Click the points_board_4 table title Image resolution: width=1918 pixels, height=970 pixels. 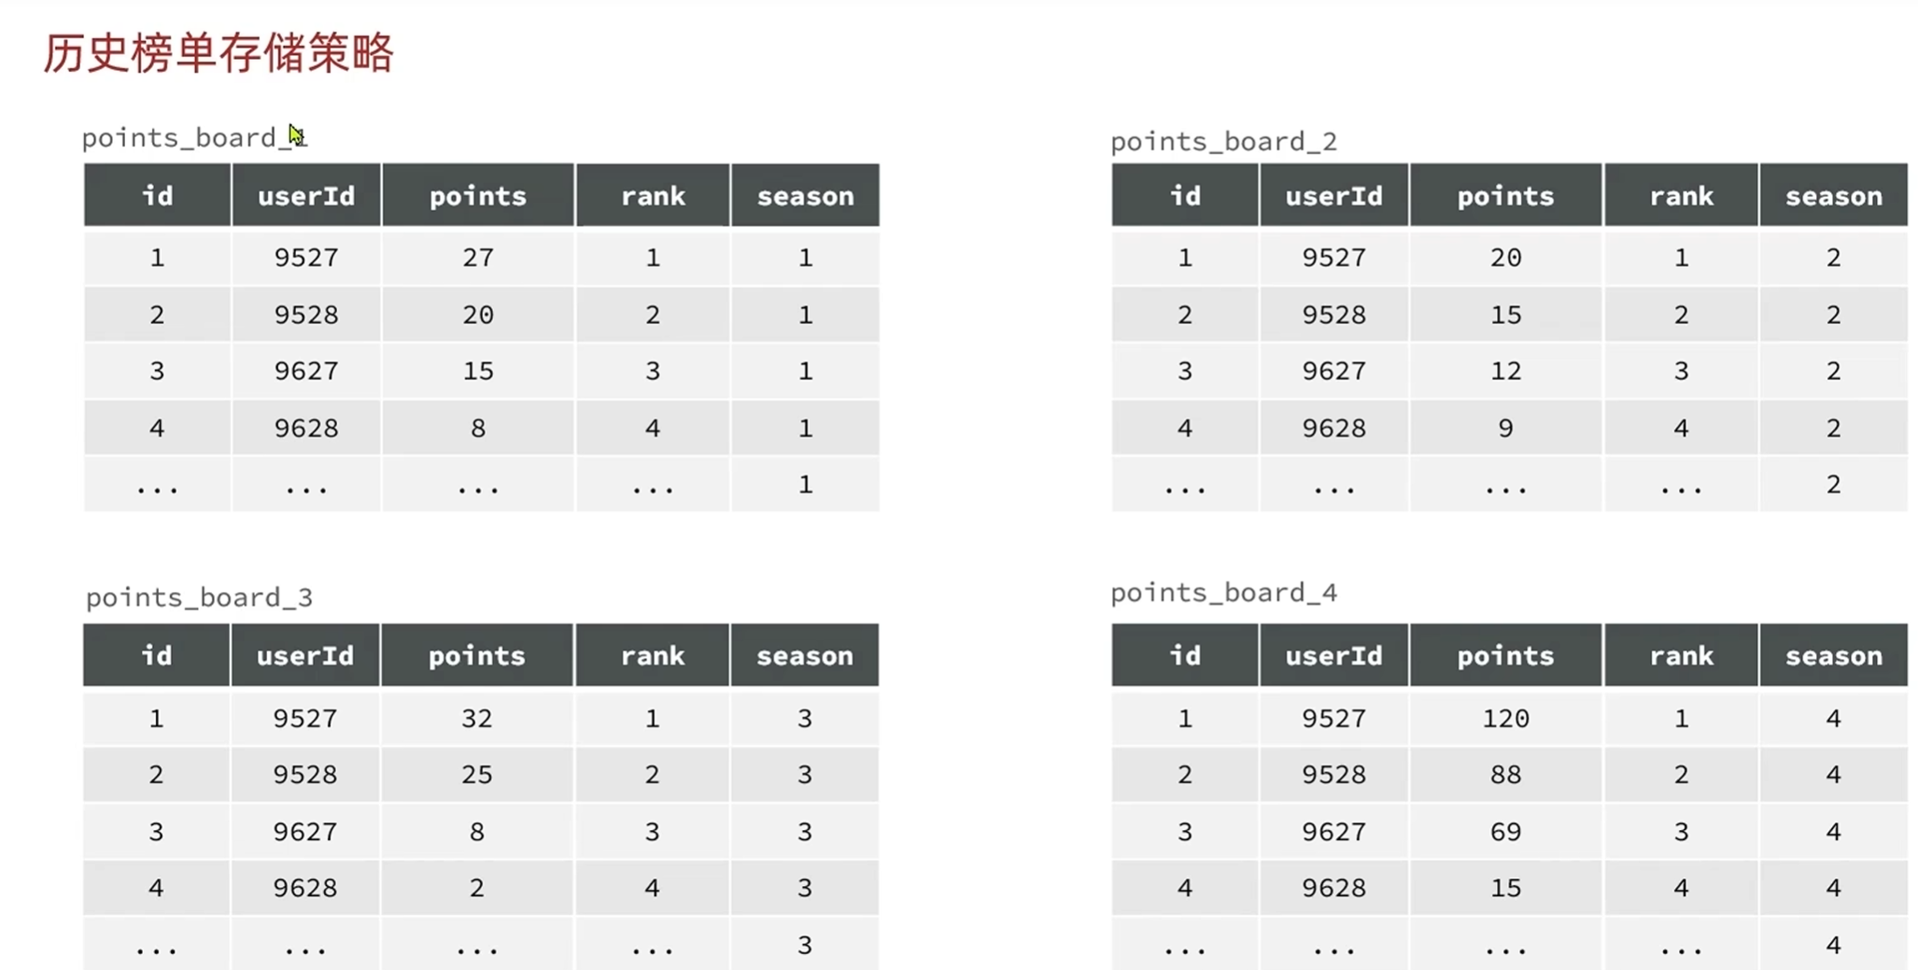[x=1223, y=593]
